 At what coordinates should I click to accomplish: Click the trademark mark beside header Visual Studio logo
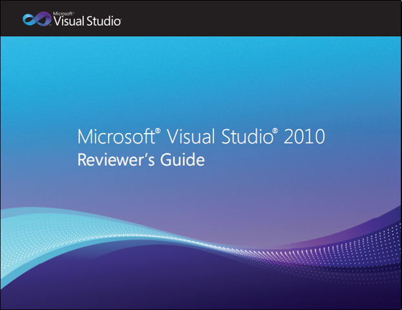pyautogui.click(x=120, y=24)
